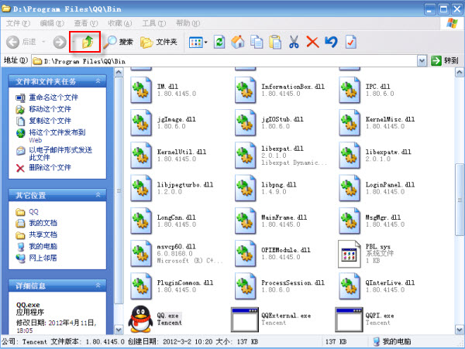
Task: Select the PBL.sys system file icon
Action: click(x=349, y=254)
